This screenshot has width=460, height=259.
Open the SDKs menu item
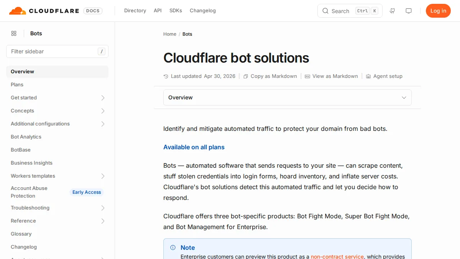pos(176,11)
